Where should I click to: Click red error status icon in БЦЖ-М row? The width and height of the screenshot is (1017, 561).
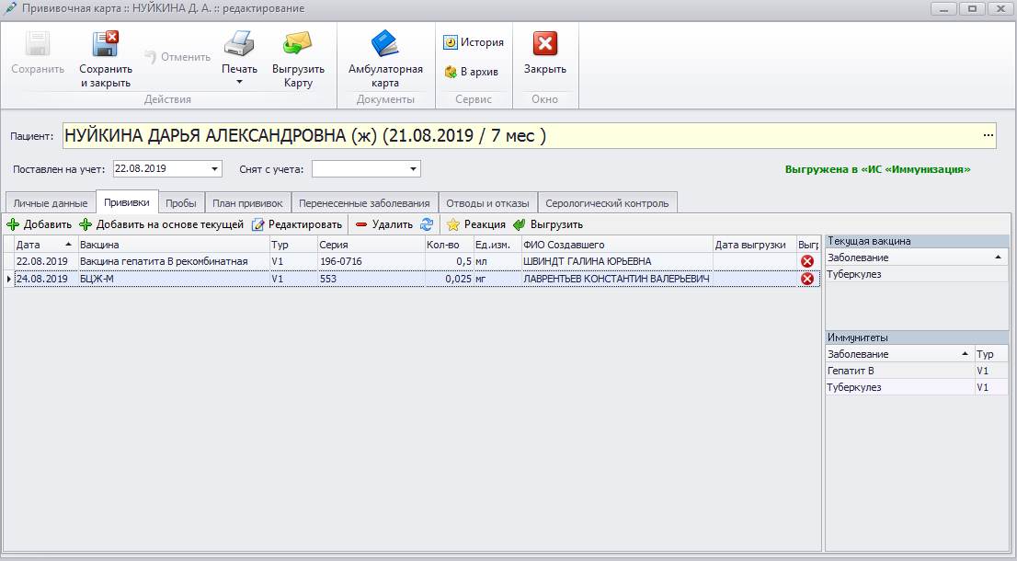click(x=807, y=279)
